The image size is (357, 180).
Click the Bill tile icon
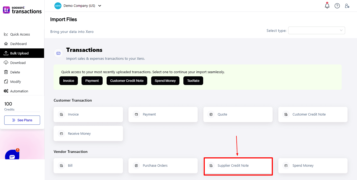pyautogui.click(x=61, y=166)
